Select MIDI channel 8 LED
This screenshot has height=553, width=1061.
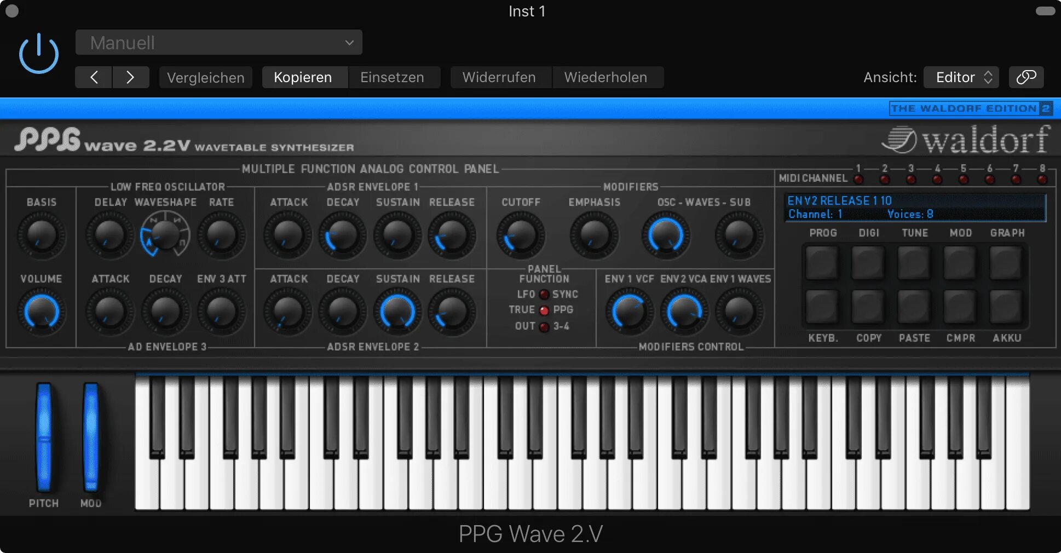(x=1042, y=179)
